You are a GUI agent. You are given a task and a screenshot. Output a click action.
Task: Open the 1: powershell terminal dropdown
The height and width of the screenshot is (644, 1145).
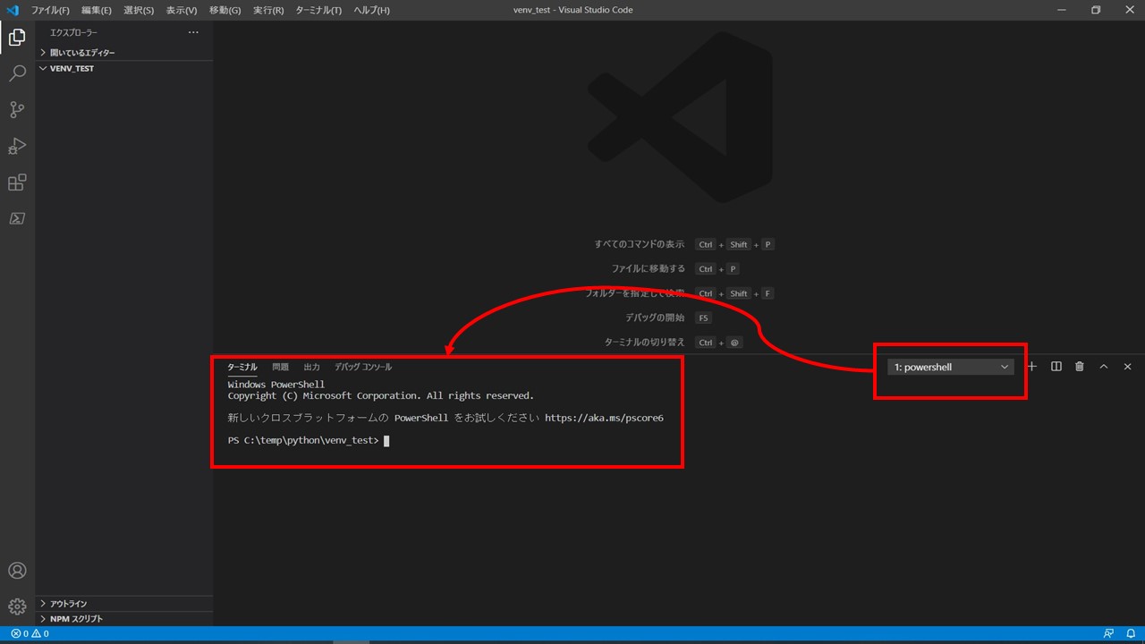950,366
